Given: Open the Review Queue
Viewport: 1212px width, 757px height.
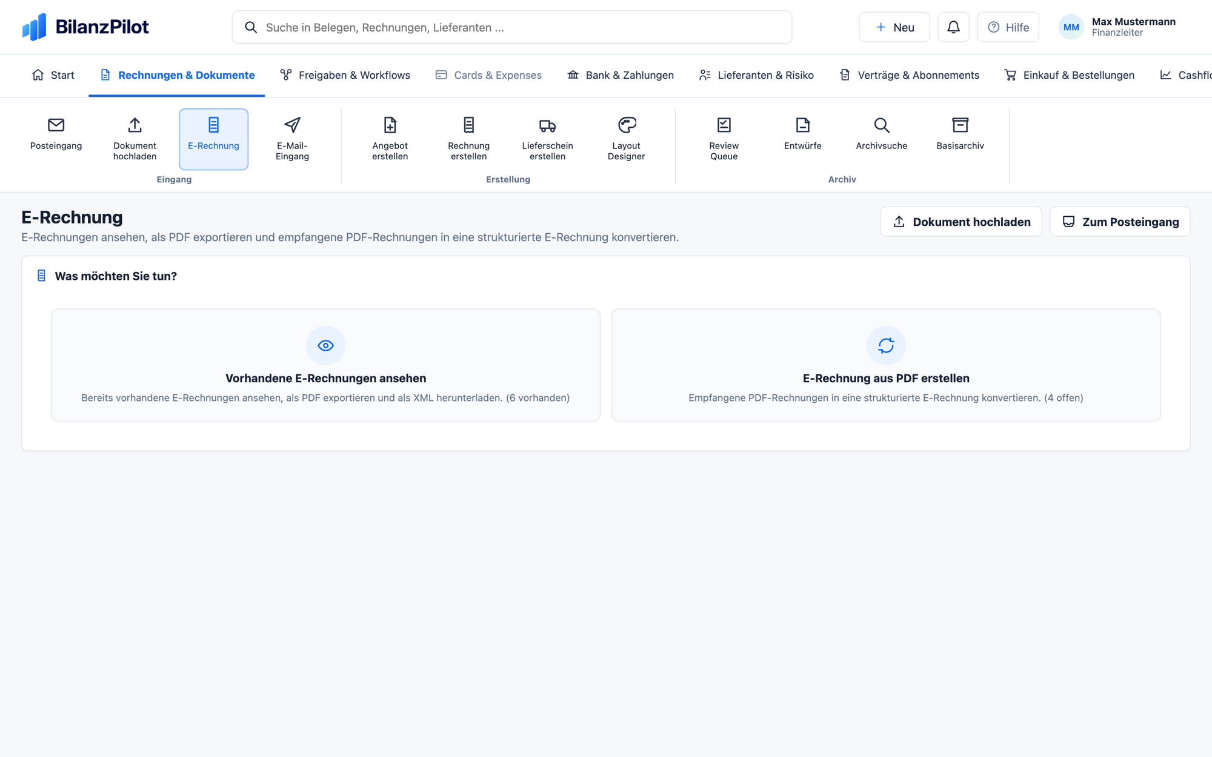Looking at the screenshot, I should tap(724, 139).
